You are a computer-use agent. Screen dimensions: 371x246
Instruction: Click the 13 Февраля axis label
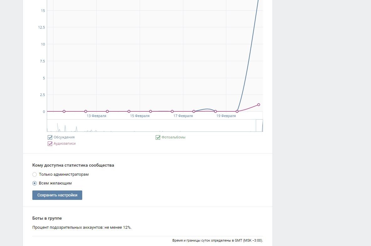click(x=96, y=116)
